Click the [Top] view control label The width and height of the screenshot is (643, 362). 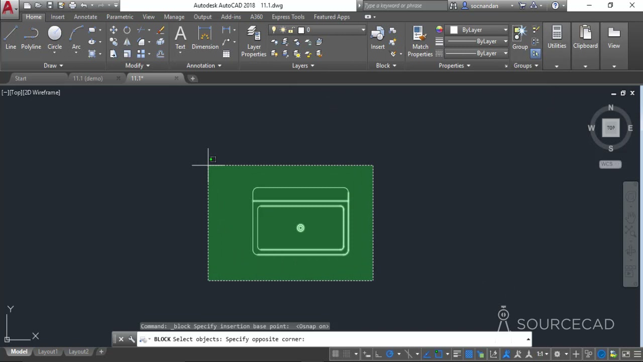coord(16,93)
